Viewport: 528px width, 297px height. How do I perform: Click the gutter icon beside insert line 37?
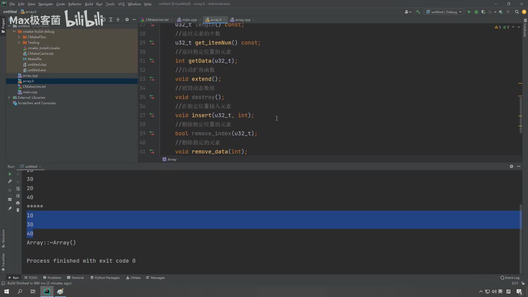click(152, 115)
